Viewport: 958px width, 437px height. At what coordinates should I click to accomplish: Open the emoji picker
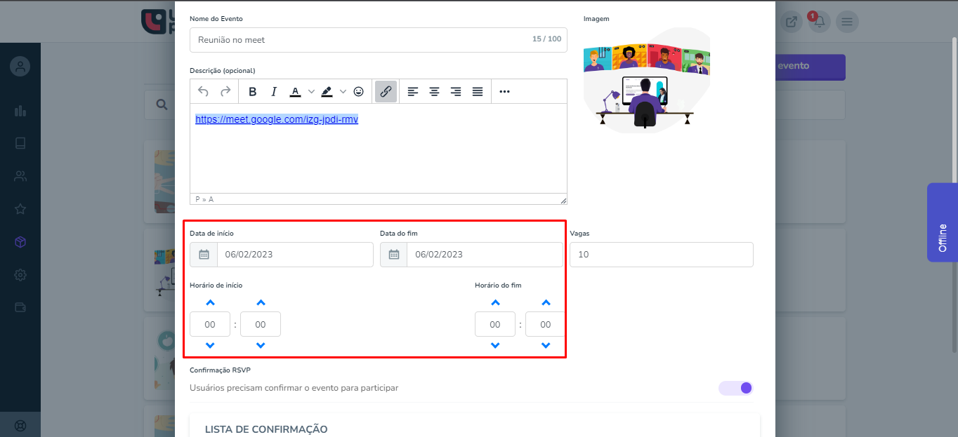tap(359, 91)
